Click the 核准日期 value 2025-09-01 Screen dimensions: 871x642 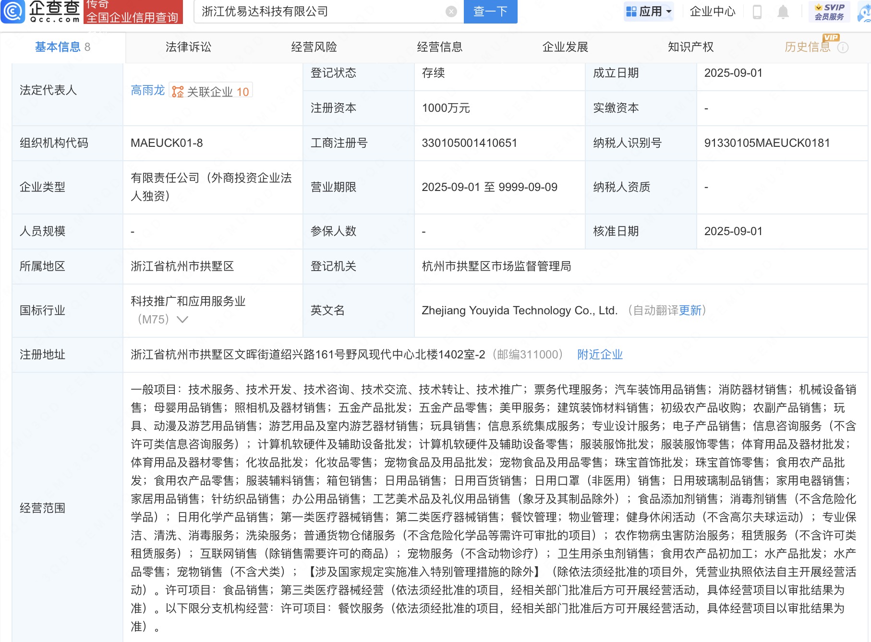pyautogui.click(x=733, y=231)
